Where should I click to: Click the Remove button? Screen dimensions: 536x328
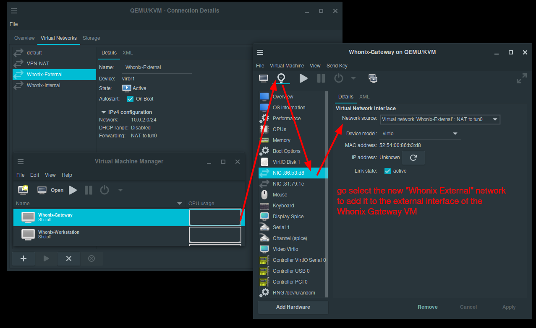pos(428,307)
